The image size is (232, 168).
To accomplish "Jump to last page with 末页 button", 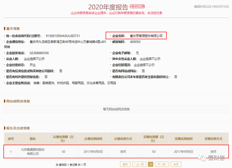I will click(x=176, y=164).
